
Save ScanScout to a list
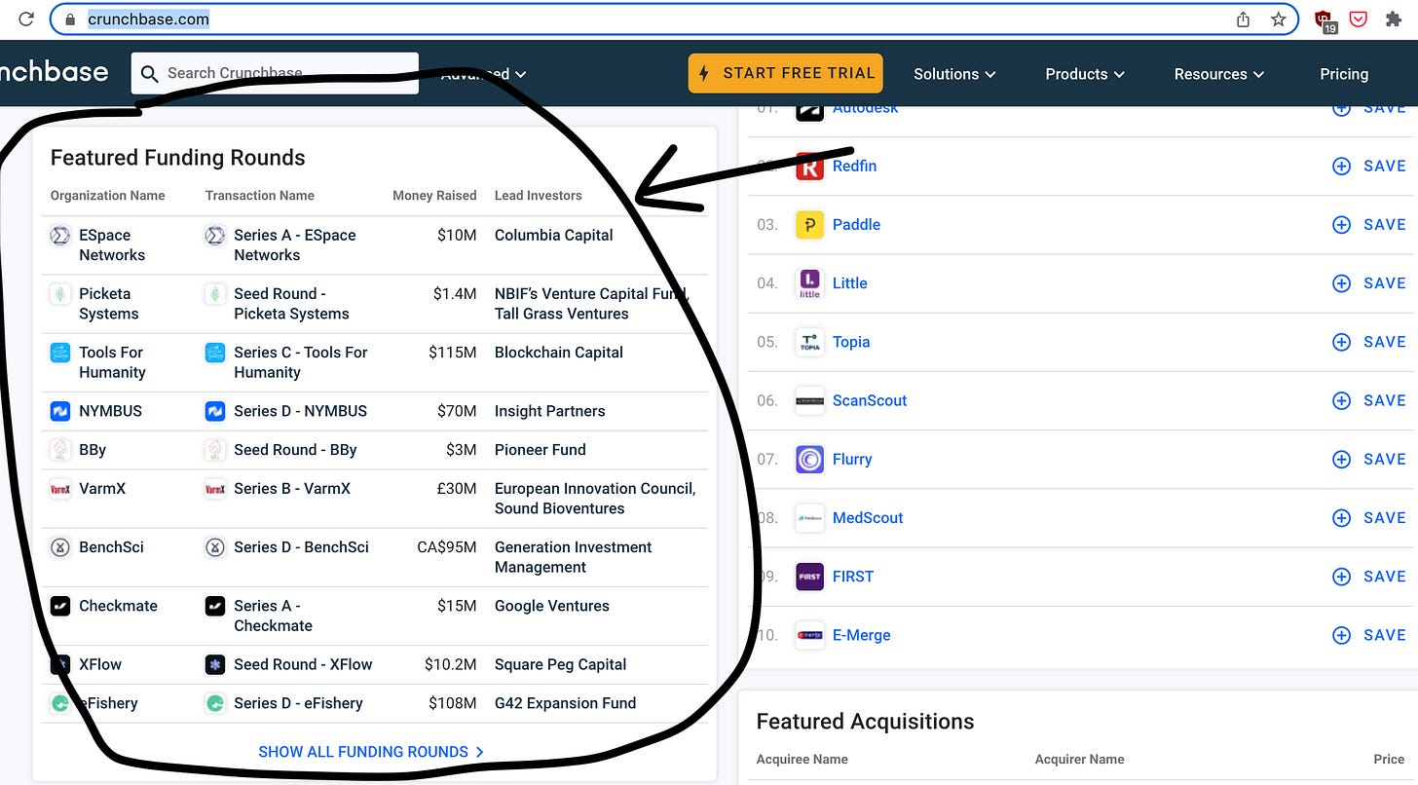[1368, 400]
